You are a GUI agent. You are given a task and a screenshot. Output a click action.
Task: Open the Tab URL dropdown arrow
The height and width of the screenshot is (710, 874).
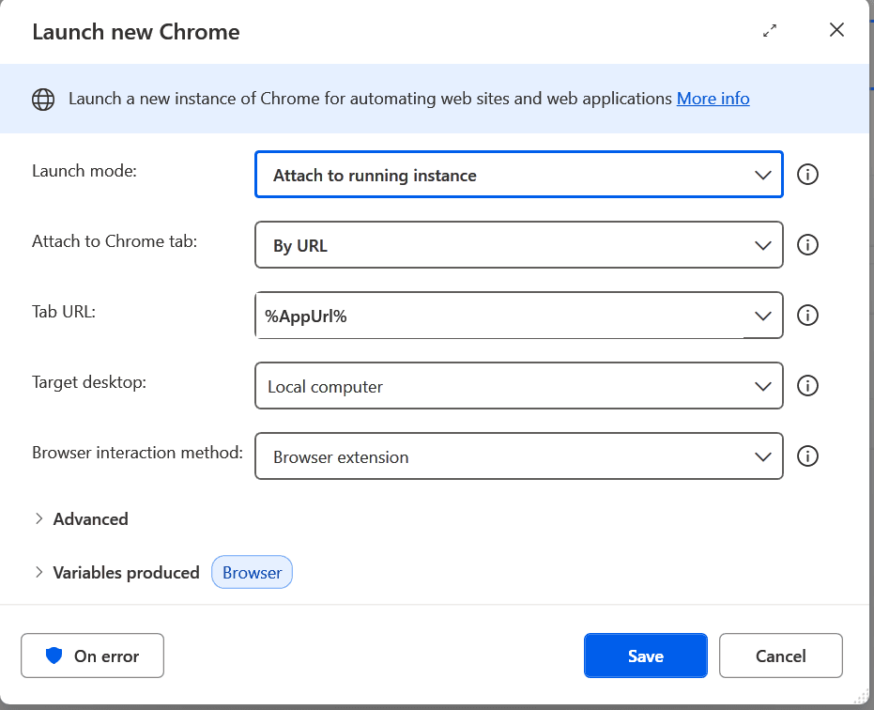click(762, 316)
